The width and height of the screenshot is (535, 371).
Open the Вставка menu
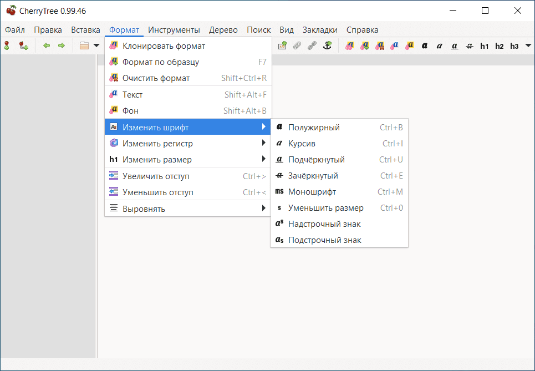click(85, 30)
